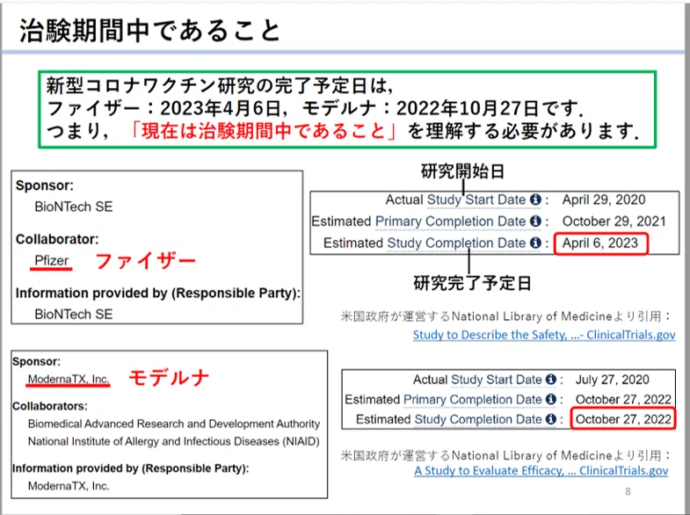
Task: Click 'ModernaTX, Inc.' under Responsible Party
Action: [69, 486]
